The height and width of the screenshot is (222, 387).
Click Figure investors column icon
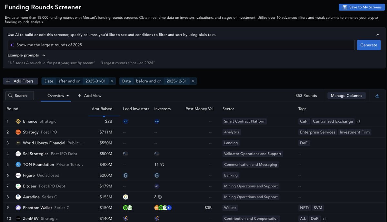pyautogui.click(x=157, y=176)
